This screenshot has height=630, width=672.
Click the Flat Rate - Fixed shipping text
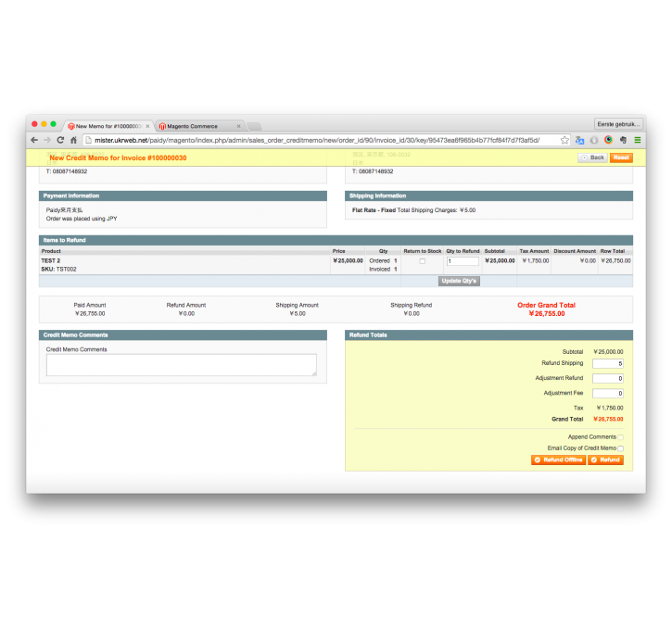click(374, 210)
